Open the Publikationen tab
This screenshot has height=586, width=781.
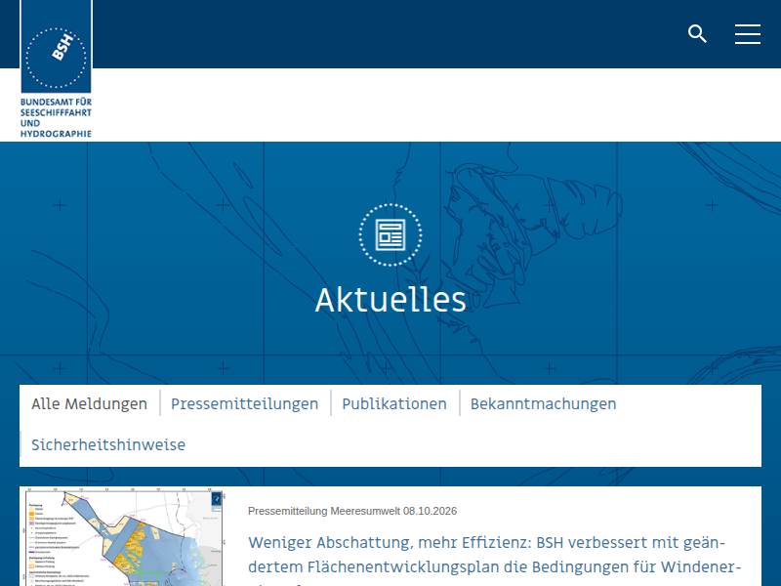point(394,403)
